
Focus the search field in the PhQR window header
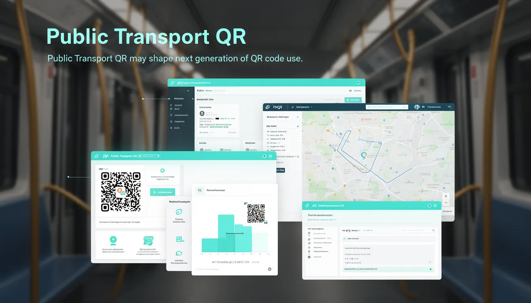(x=386, y=107)
